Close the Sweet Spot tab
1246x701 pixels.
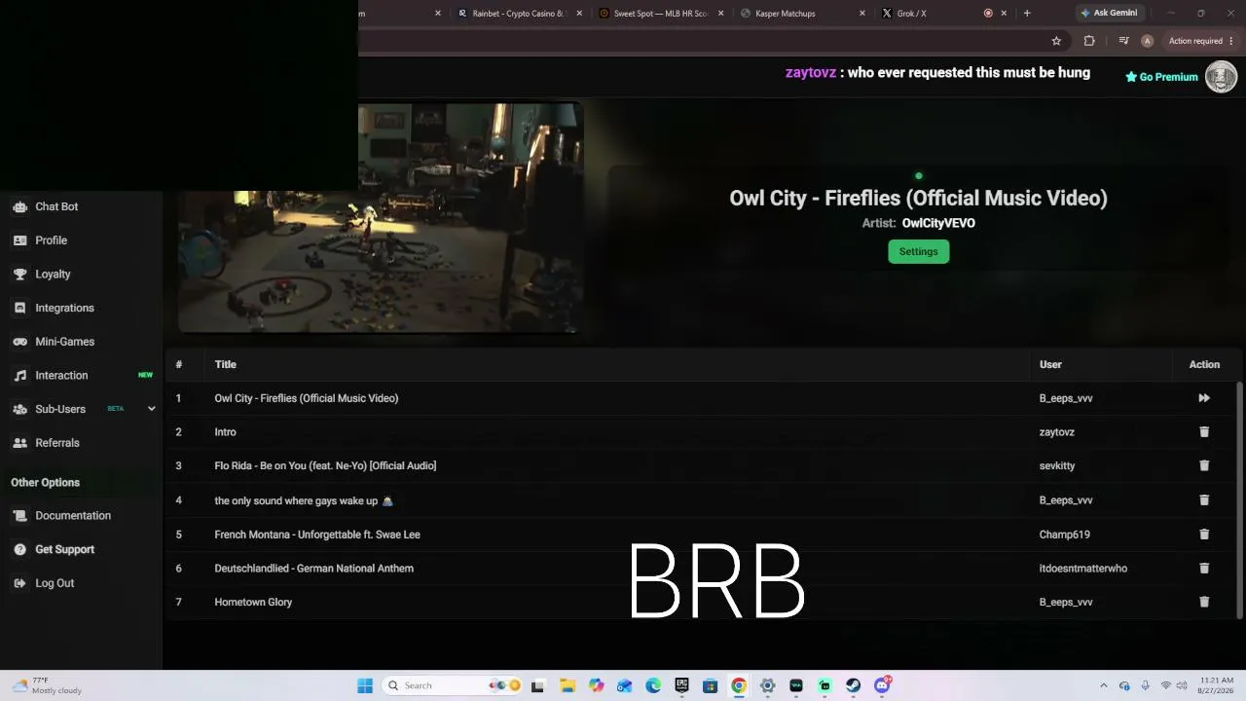720,14
